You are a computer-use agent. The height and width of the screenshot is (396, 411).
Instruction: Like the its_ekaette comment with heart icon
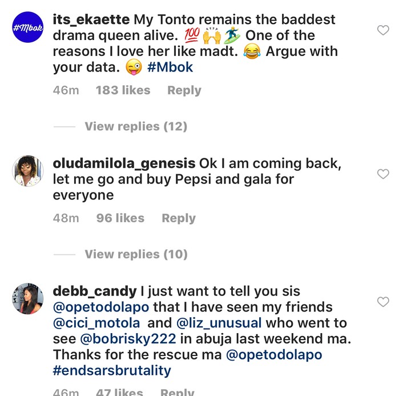(x=384, y=30)
